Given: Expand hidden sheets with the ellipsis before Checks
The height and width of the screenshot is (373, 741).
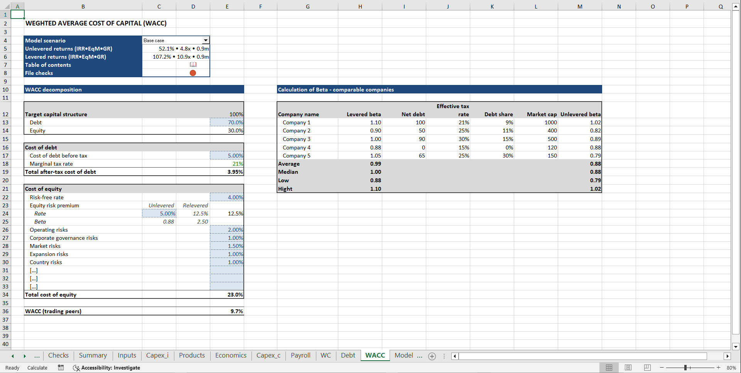Looking at the screenshot, I should 37,356.
